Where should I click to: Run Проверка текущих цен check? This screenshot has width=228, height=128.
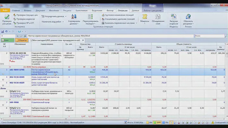(27, 15)
